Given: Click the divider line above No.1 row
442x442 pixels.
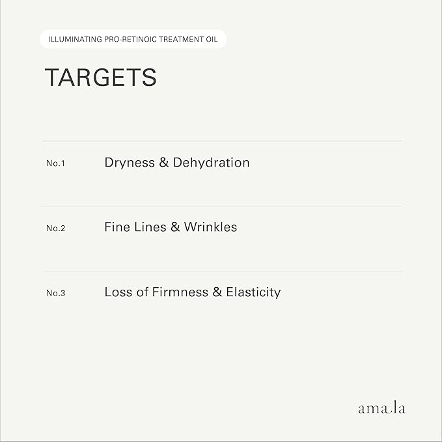Looking at the screenshot, I should (x=222, y=141).
